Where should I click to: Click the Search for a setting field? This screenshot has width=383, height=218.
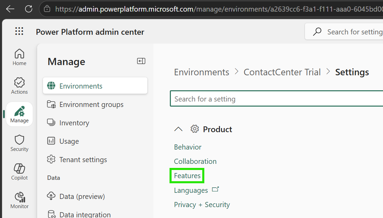pyautogui.click(x=277, y=98)
